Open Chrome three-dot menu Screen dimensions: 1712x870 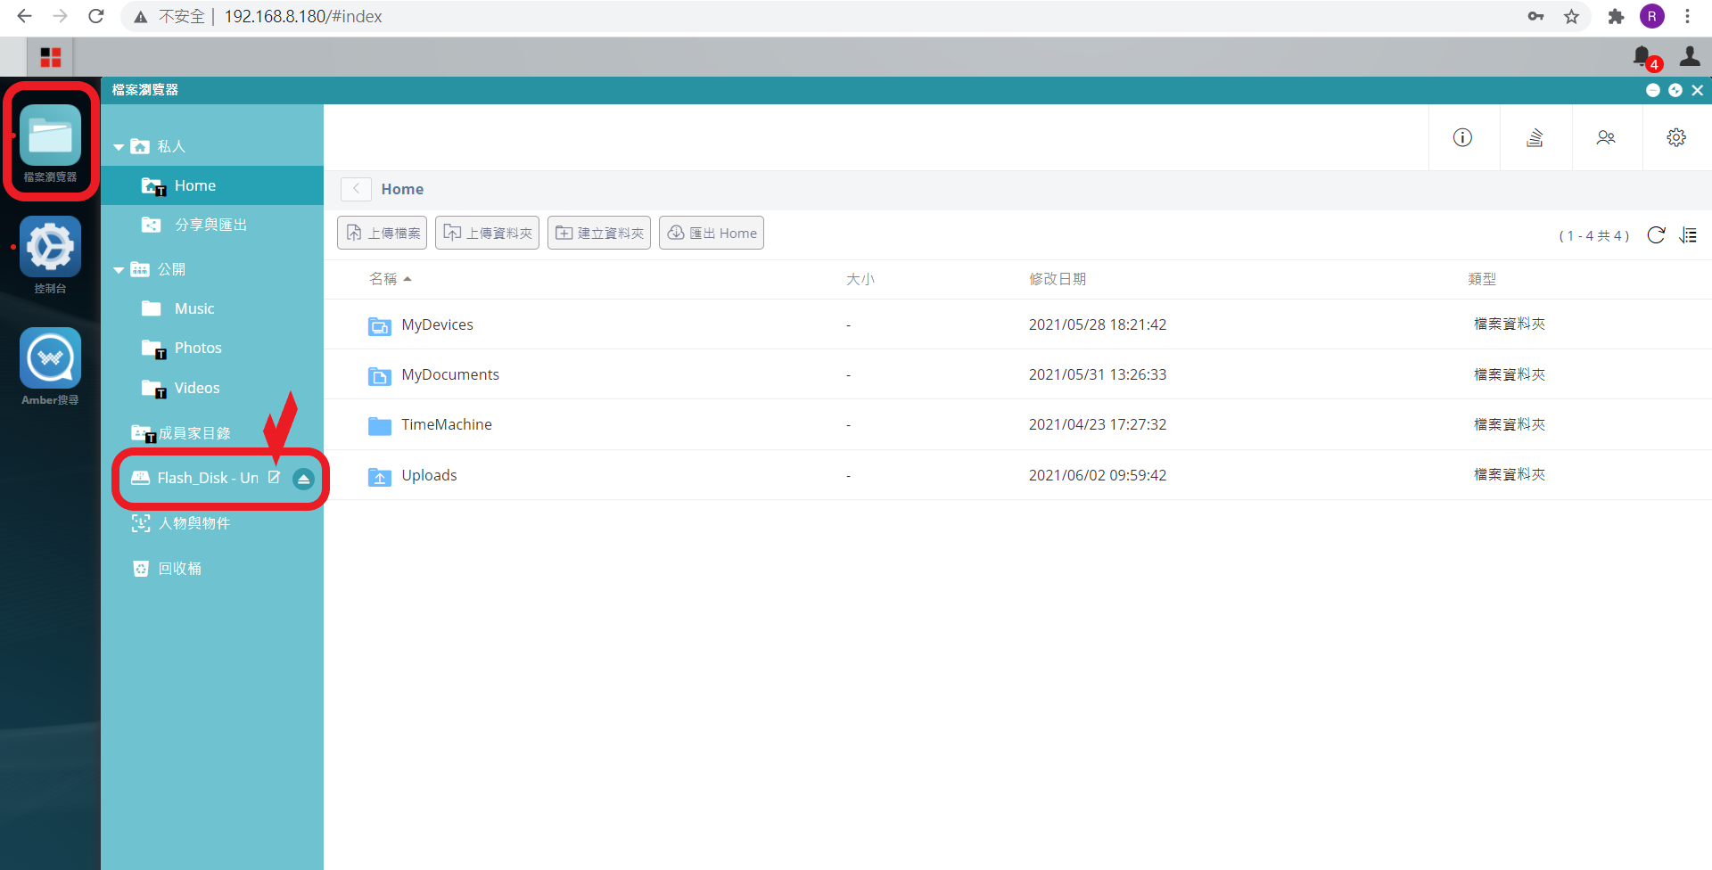click(1688, 16)
